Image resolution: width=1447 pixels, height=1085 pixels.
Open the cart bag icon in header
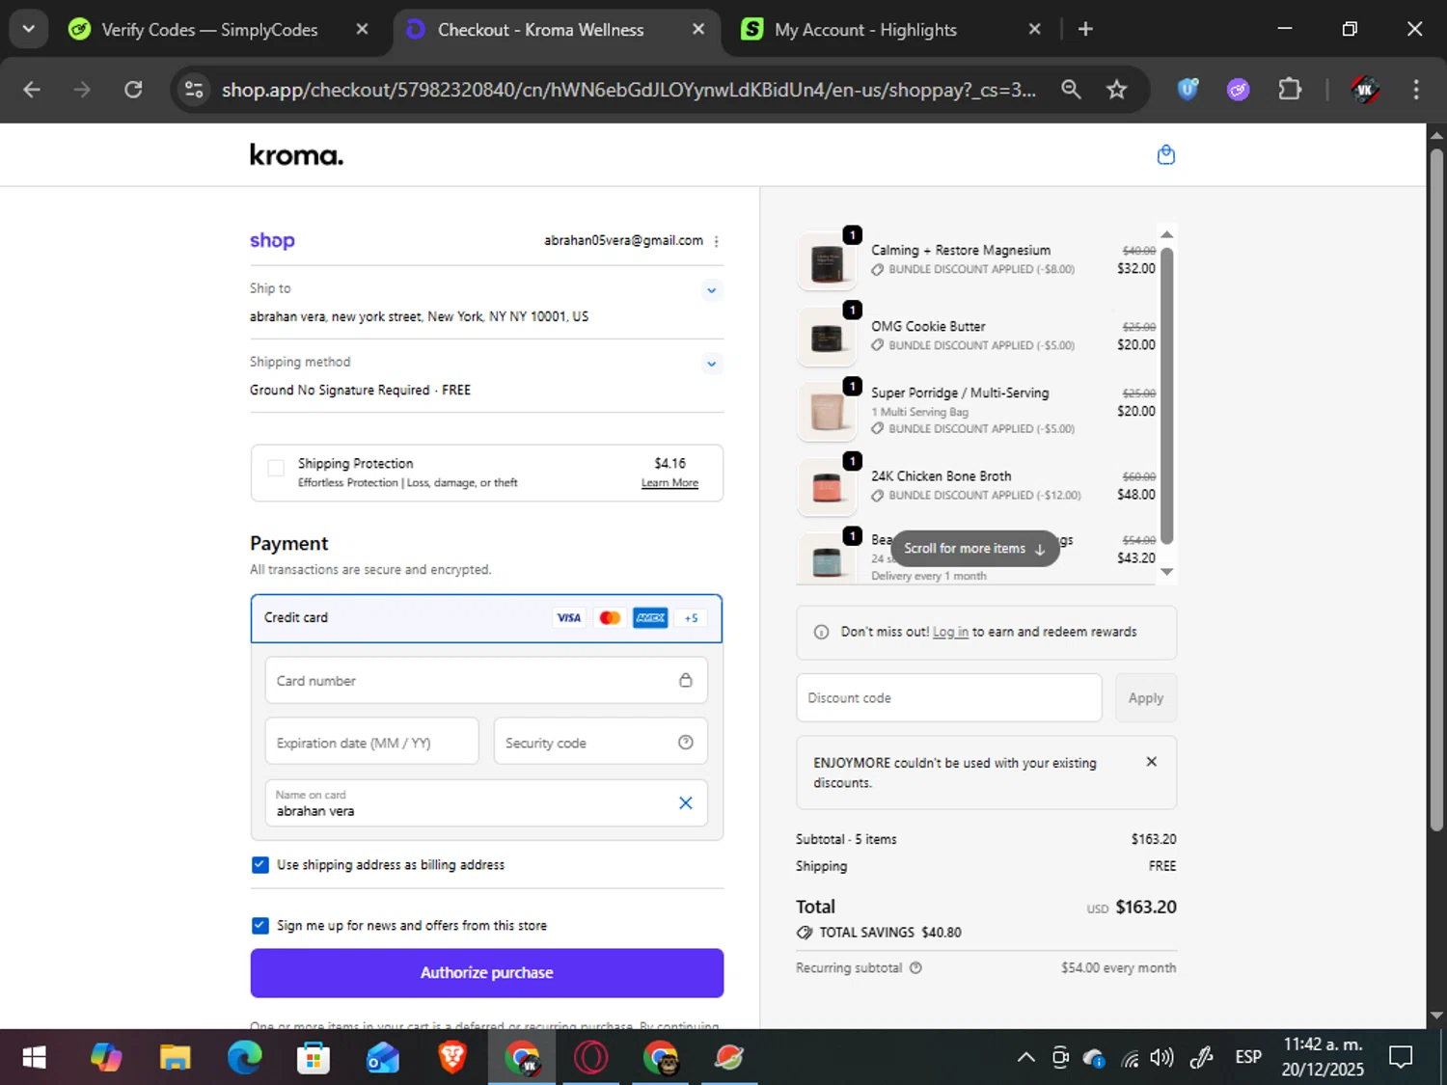click(x=1165, y=154)
